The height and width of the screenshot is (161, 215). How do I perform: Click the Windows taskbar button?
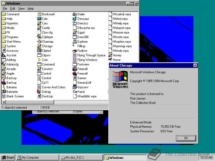pos(125,158)
